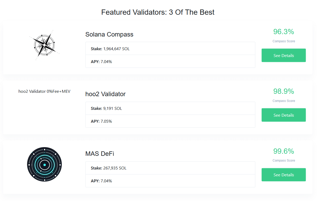
Task: Click the MAS DeFi circular logo
Action: [x=44, y=164]
